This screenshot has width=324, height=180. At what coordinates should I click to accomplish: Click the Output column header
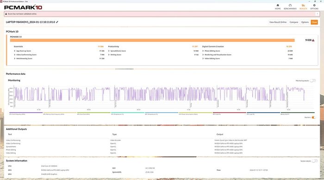click(x=220, y=134)
